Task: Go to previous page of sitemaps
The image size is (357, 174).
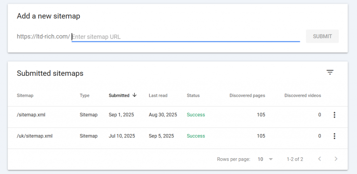Action: 319,159
